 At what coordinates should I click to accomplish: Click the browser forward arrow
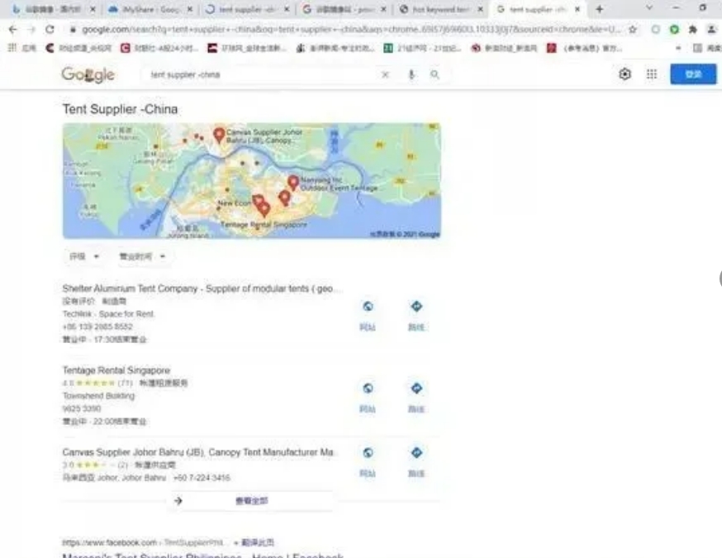[31, 30]
